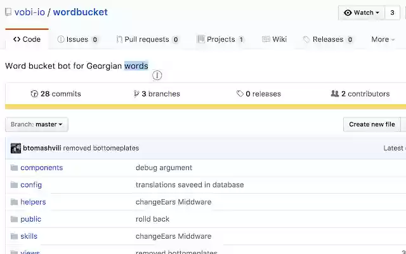This screenshot has height=254, width=406.
Task: Select the Code tab
Action: pos(27,39)
